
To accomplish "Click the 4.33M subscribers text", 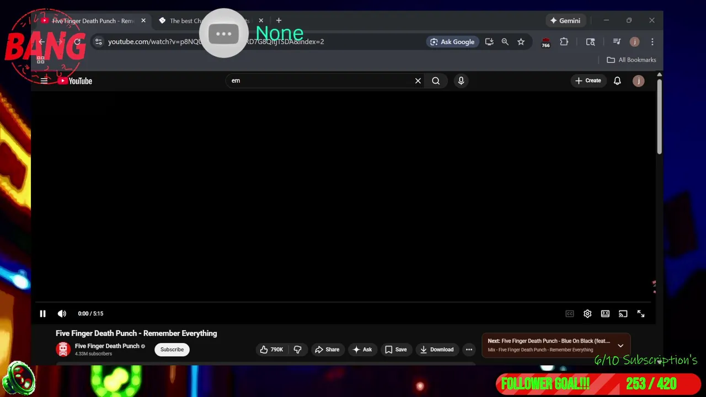I will [93, 354].
